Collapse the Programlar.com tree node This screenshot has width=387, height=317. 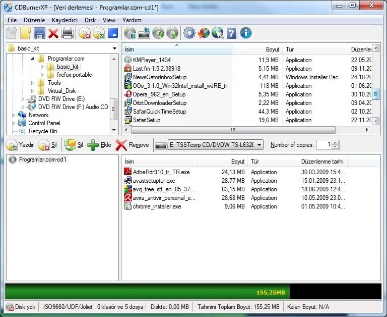point(32,59)
